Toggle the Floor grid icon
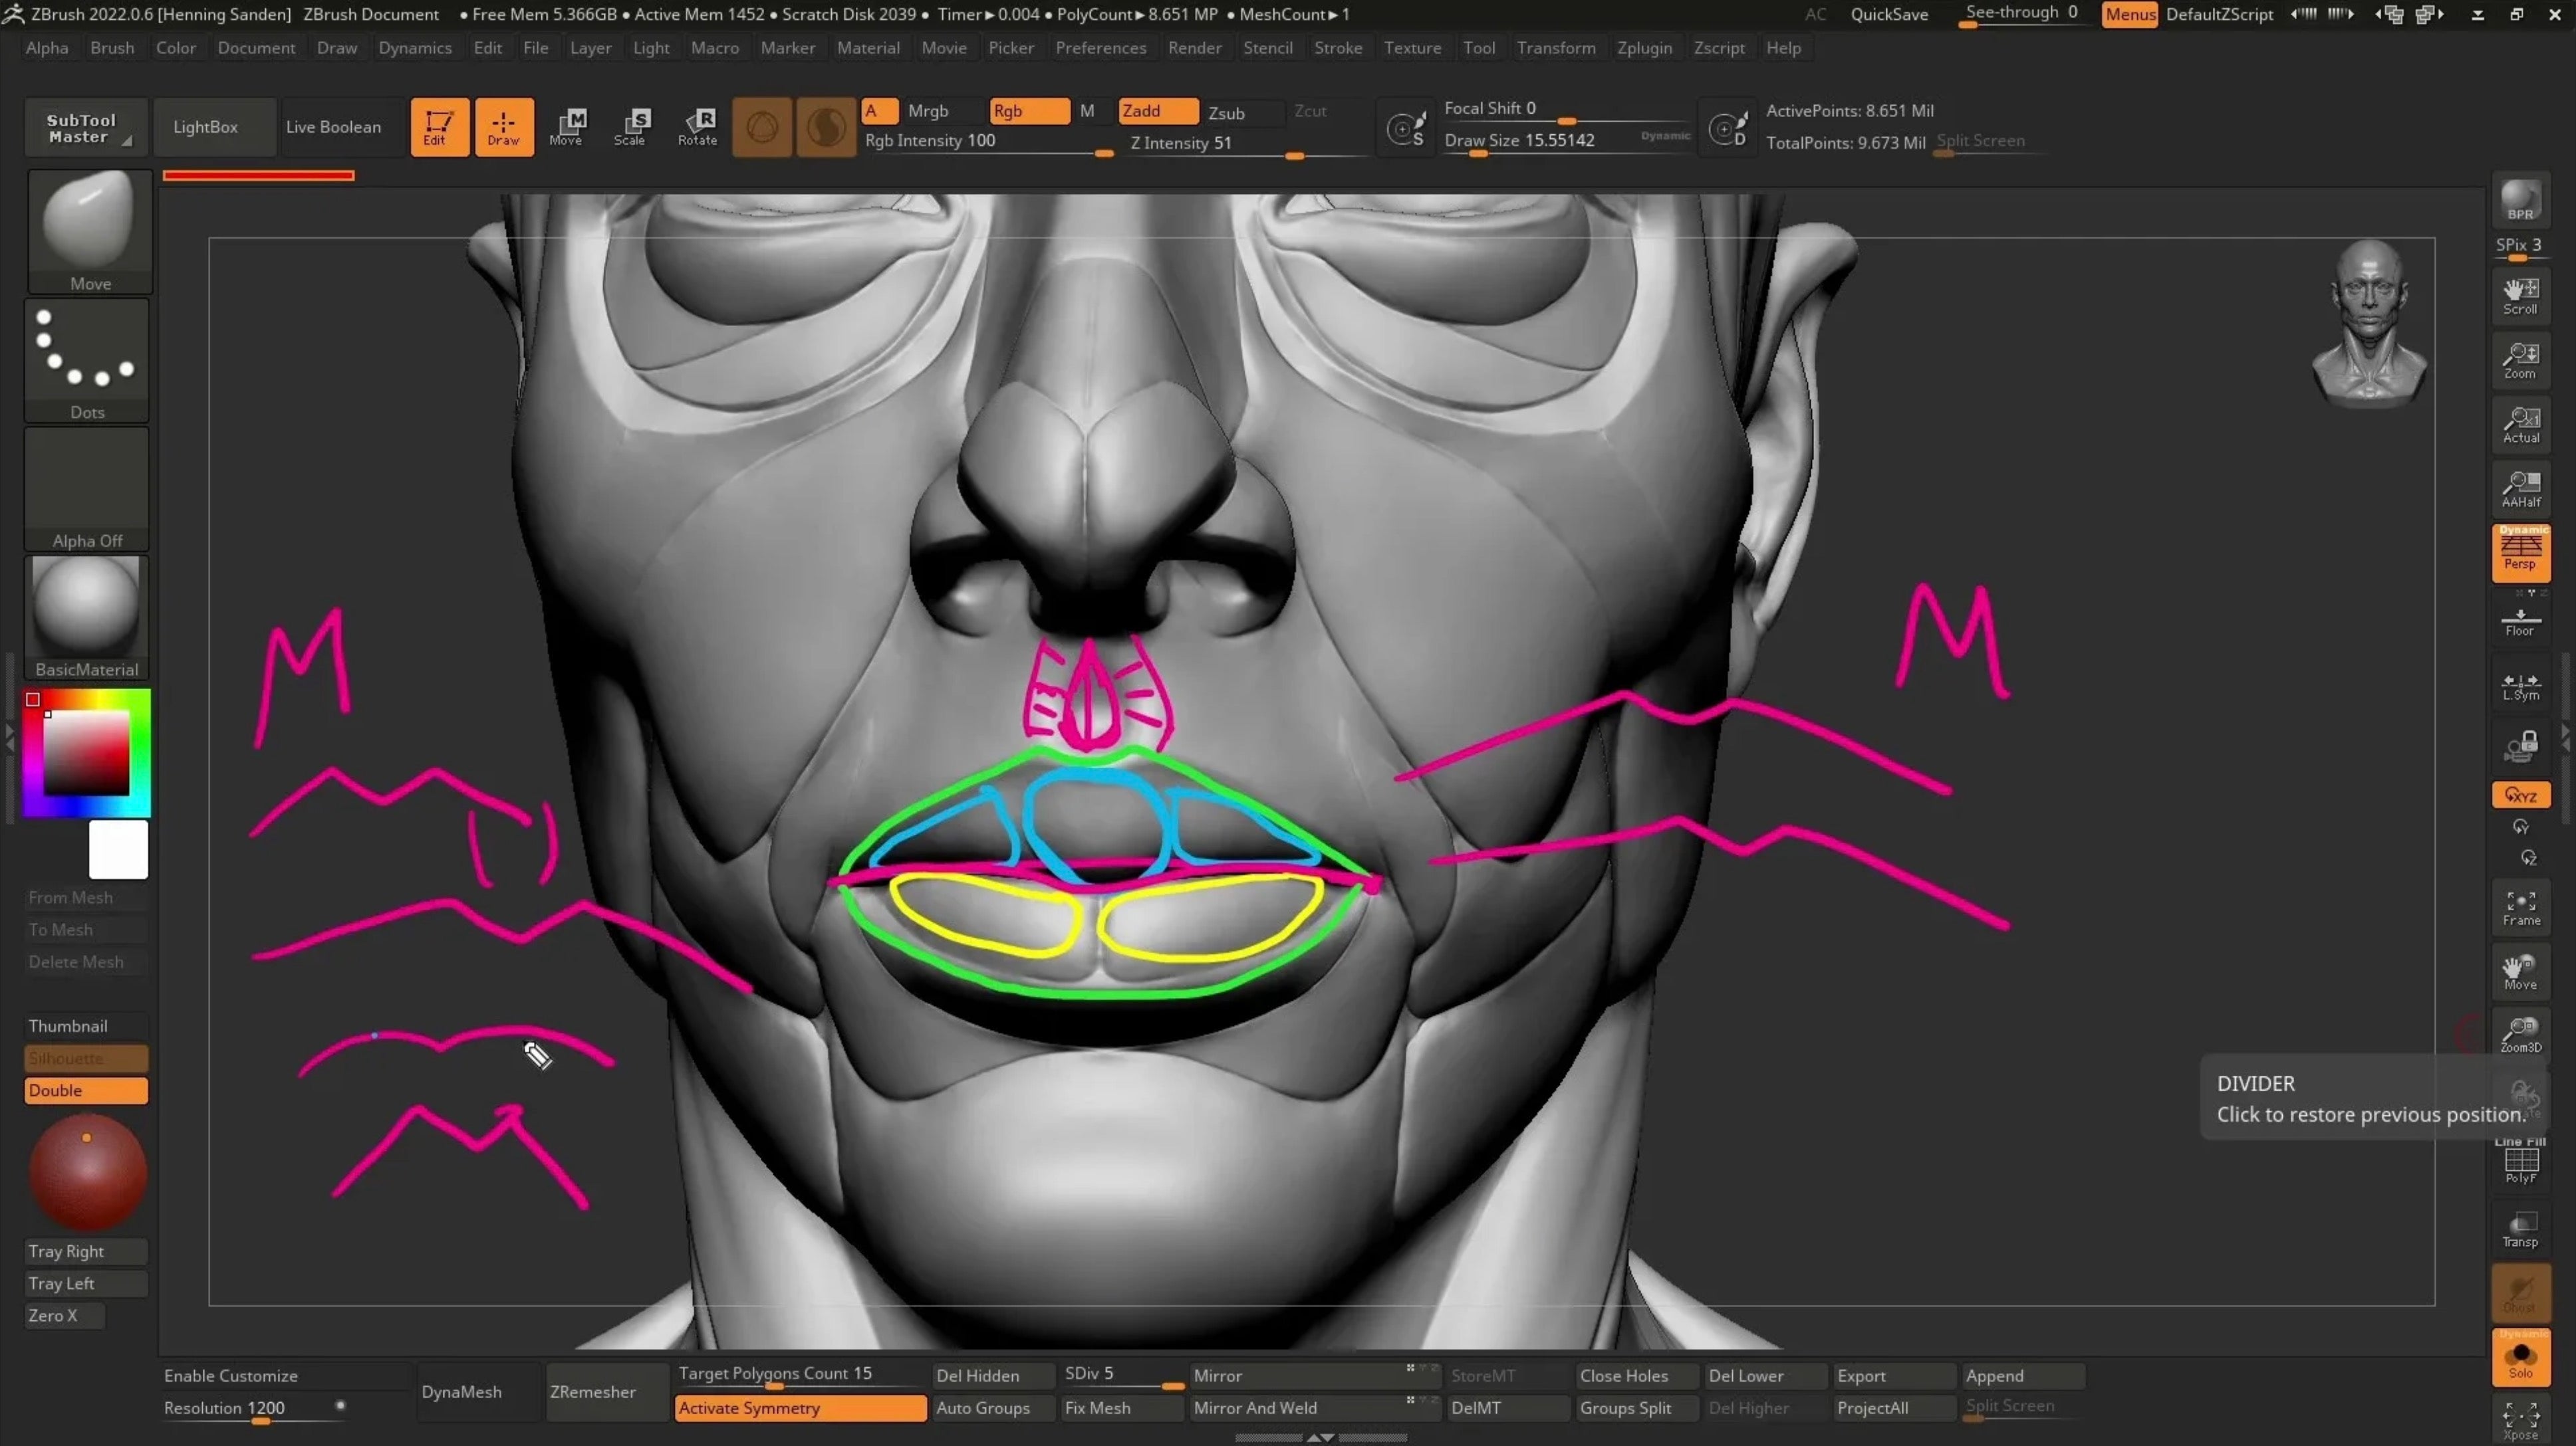2576x1446 pixels. (x=2520, y=621)
